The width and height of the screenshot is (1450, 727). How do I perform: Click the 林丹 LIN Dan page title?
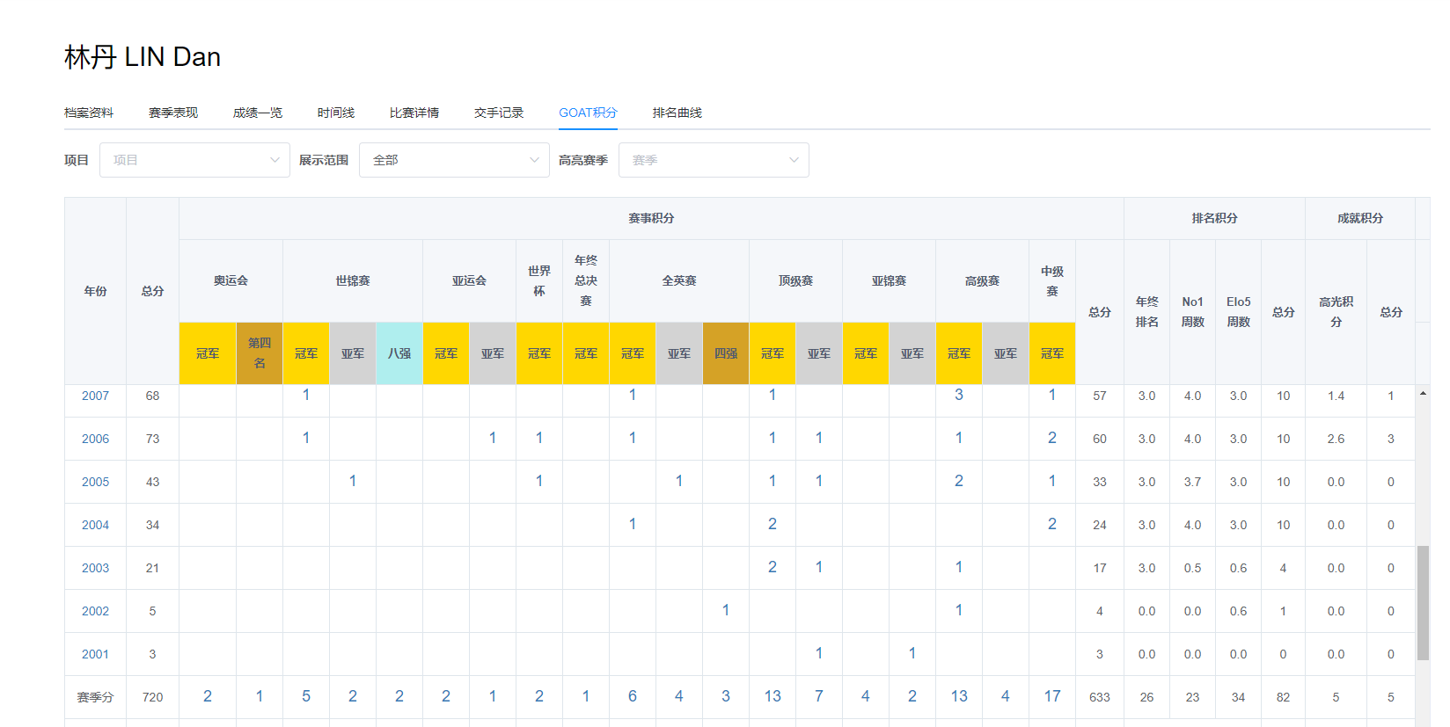(x=143, y=57)
